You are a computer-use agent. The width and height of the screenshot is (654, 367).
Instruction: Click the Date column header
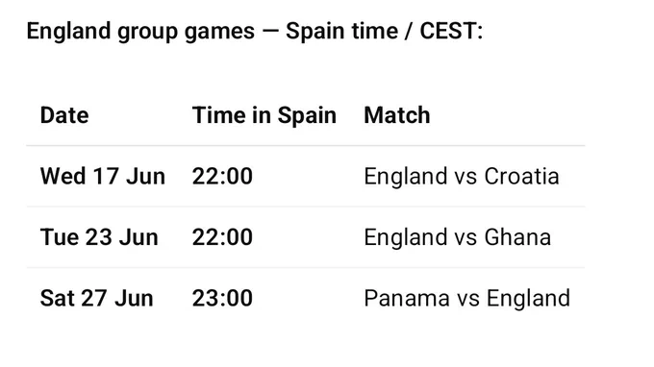tap(64, 115)
